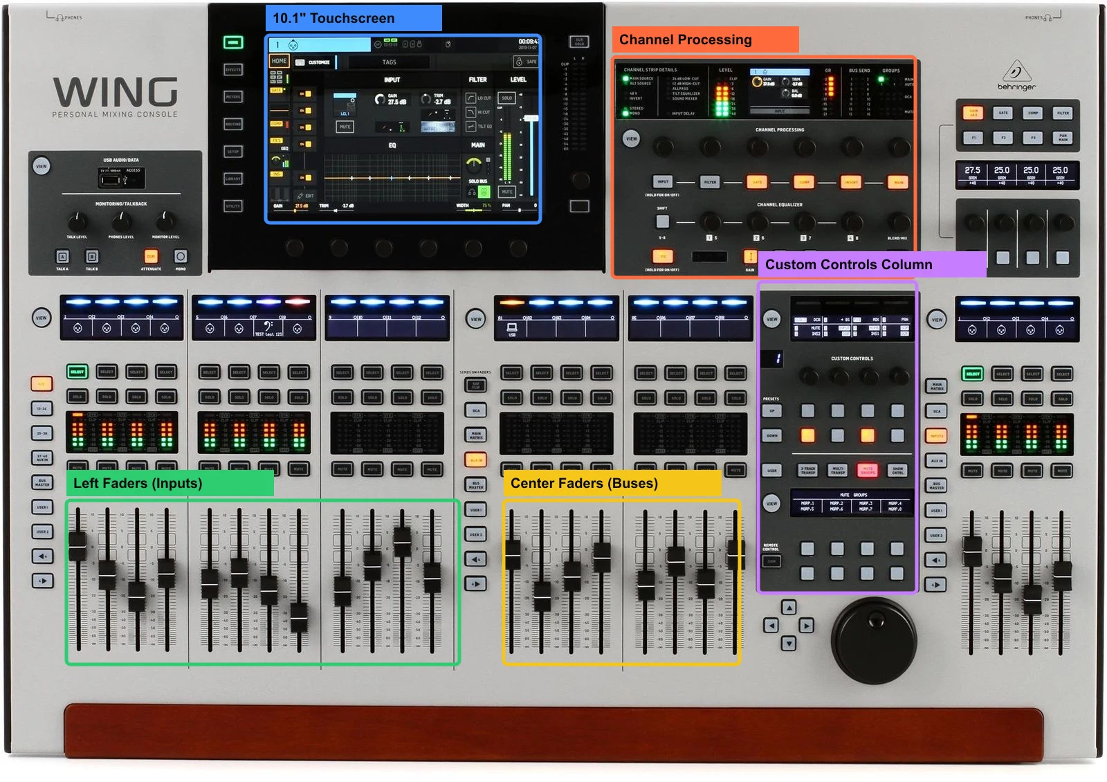
Task: Push the lit GAIN button under the Behringer logo
Action: point(973,112)
